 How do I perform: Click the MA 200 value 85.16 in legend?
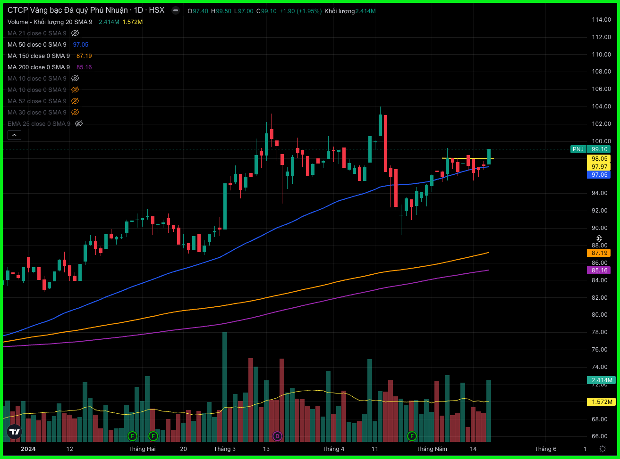click(x=84, y=67)
